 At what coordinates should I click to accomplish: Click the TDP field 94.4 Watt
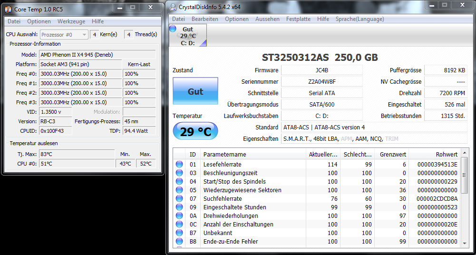[139, 131]
